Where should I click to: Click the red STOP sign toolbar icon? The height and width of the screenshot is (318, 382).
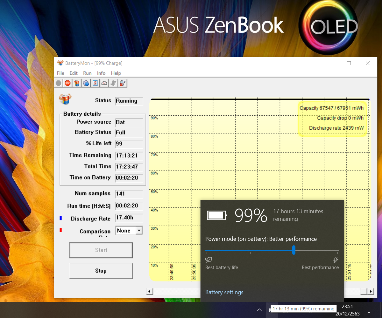[x=67, y=83]
